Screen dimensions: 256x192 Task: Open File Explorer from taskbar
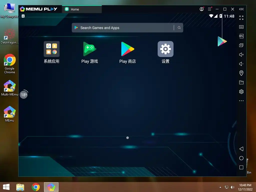pos(20,187)
